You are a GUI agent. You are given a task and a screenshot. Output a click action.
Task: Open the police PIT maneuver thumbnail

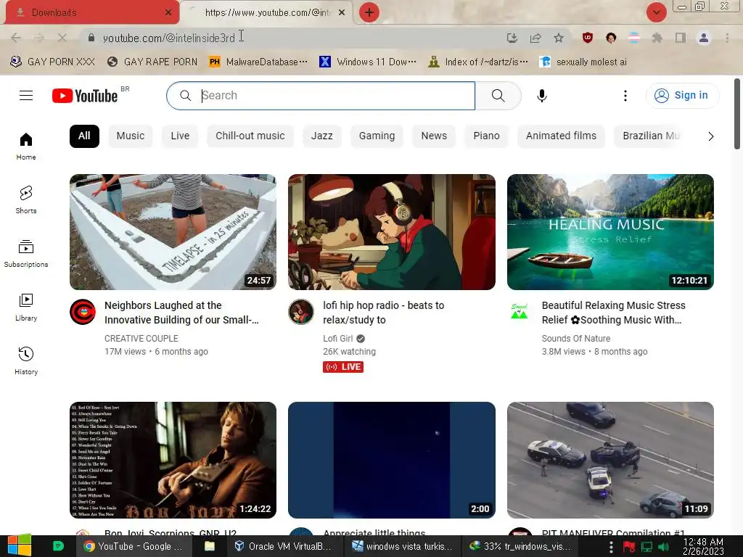point(610,460)
